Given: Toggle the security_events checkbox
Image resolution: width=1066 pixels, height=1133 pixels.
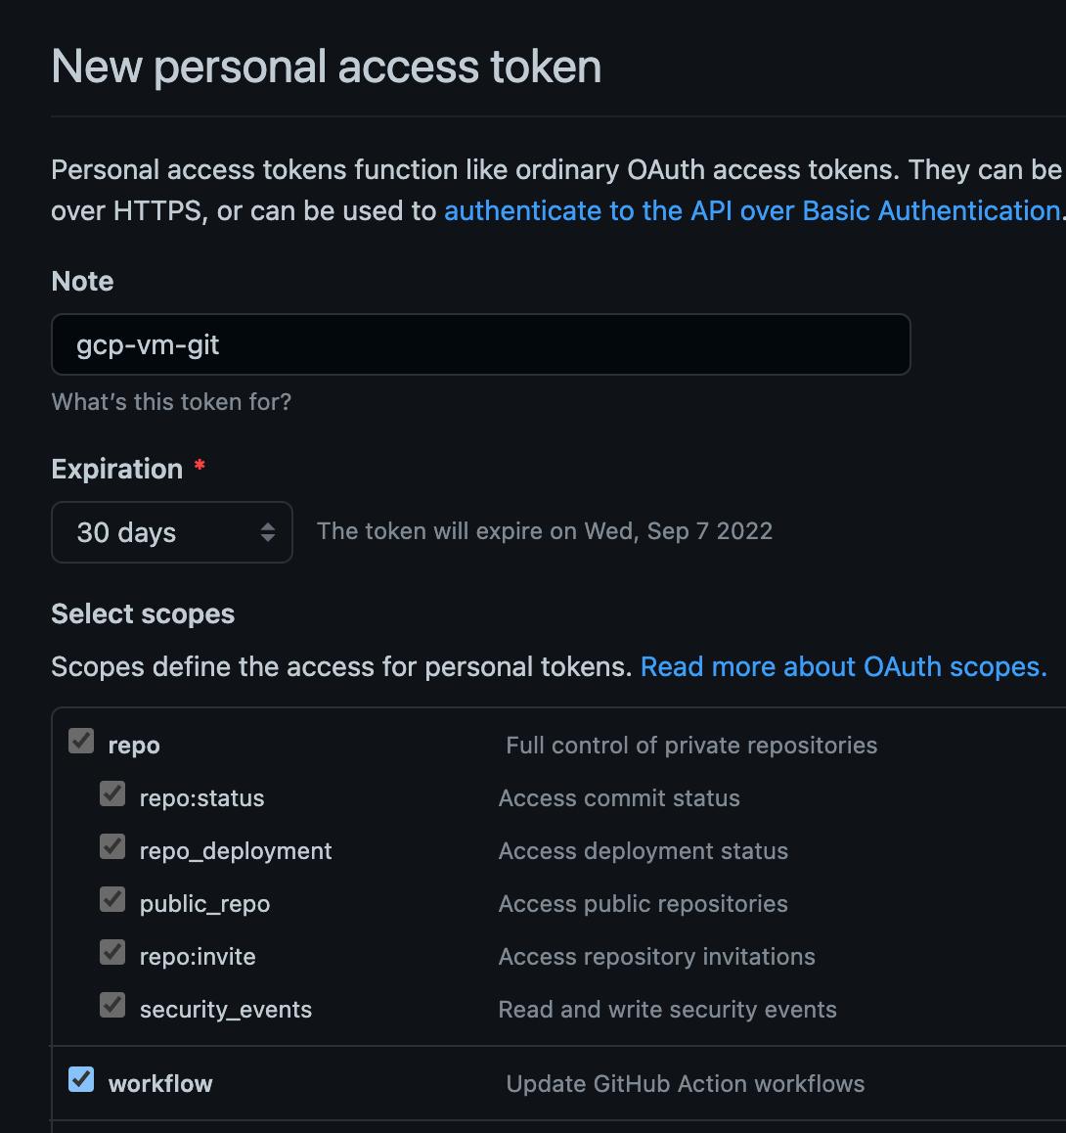Looking at the screenshot, I should 112,1005.
